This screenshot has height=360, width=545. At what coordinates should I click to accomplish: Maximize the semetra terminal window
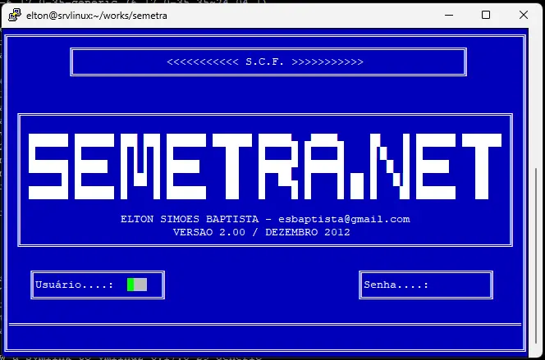(x=486, y=15)
